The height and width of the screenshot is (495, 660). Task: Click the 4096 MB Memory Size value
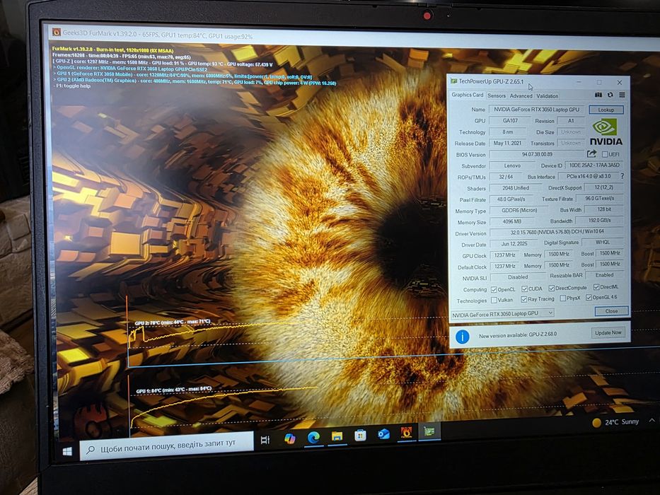point(512,221)
